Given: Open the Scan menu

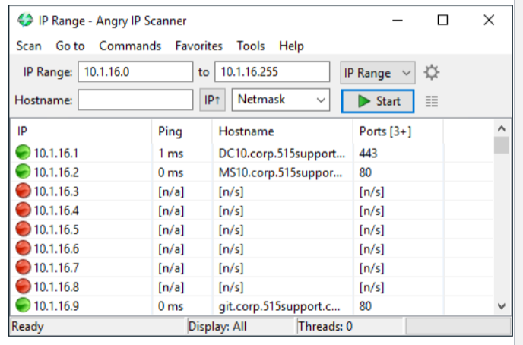Looking at the screenshot, I should (x=29, y=46).
